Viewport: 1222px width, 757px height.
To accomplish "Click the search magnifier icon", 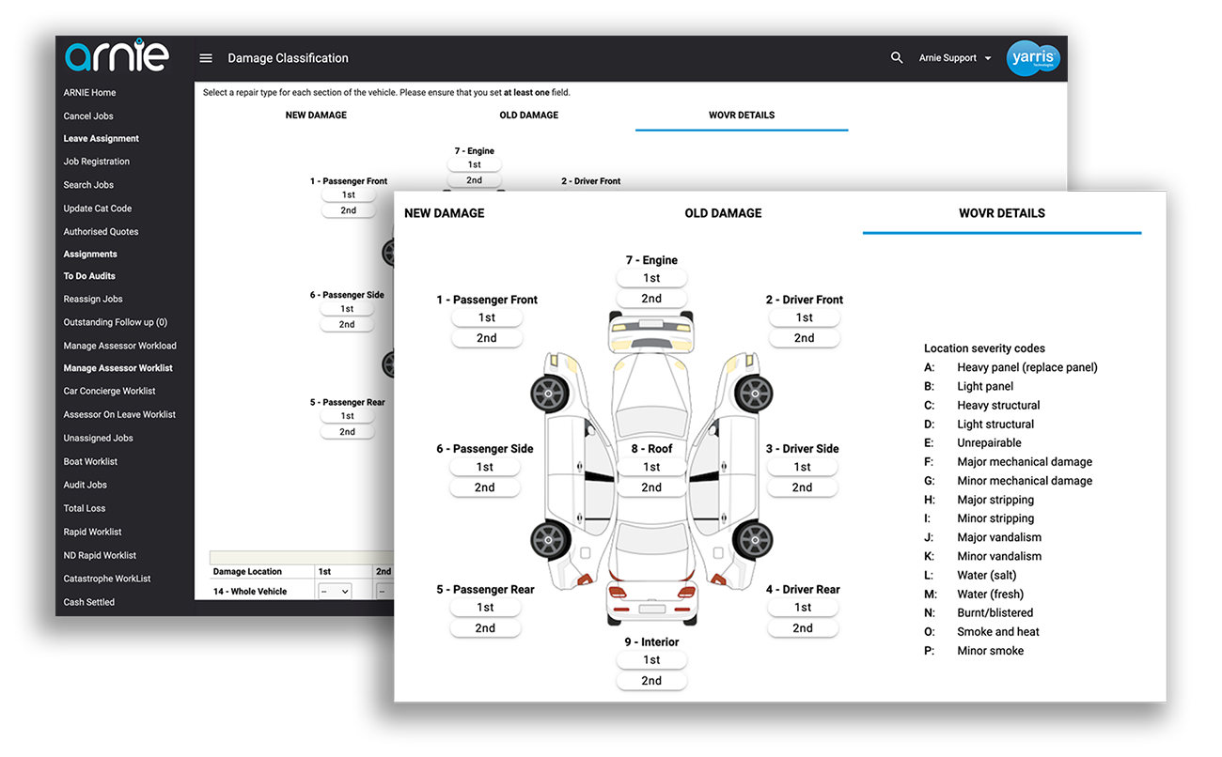I will (x=896, y=57).
